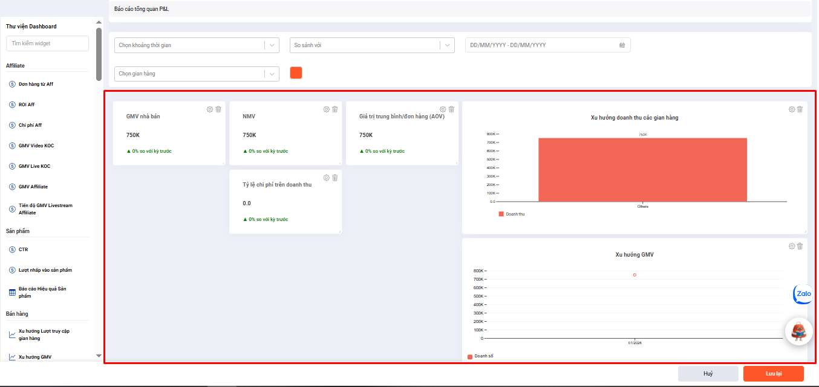Viewport: 819px width, 387px height.
Task: Delete the NMV widget with trash icon
Action: pos(334,109)
